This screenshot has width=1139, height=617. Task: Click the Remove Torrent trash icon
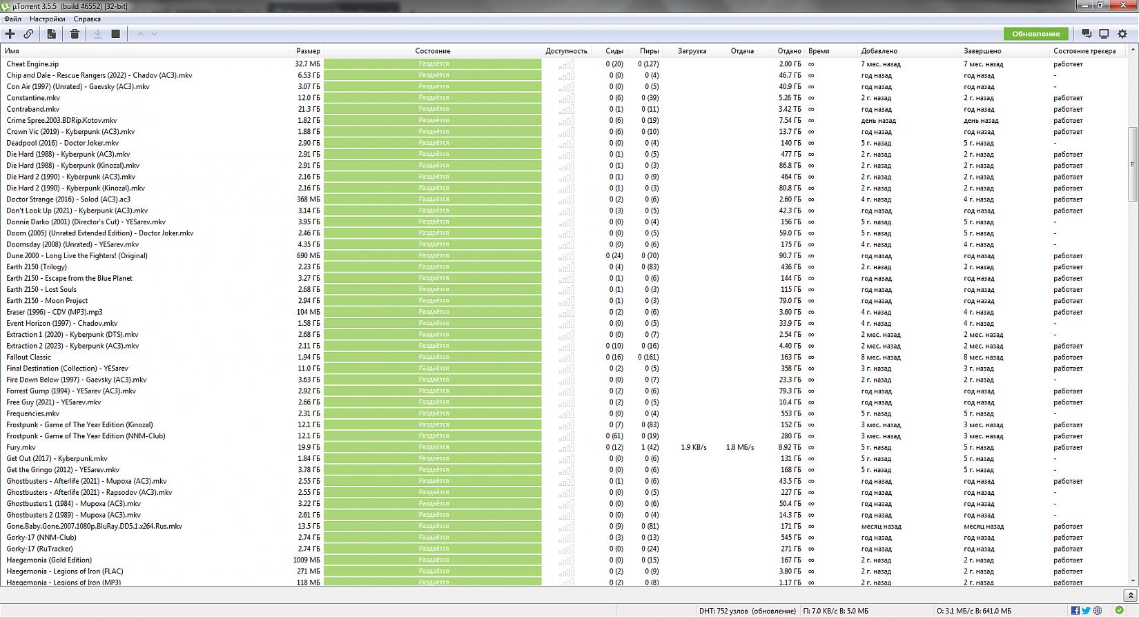tap(75, 34)
